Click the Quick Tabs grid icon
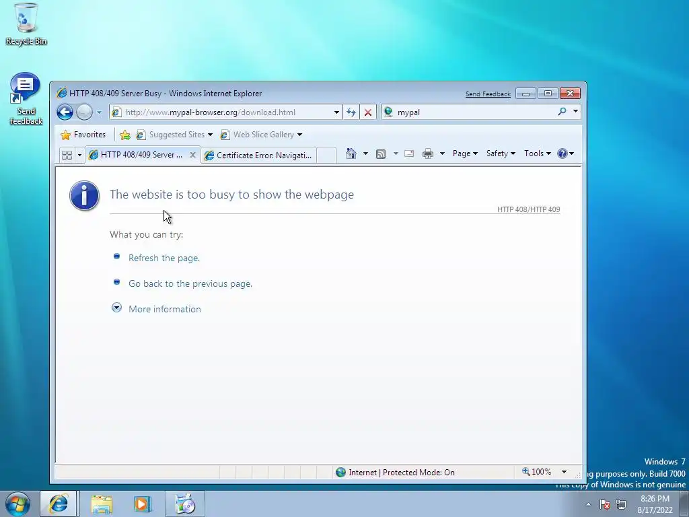This screenshot has width=689, height=517. coord(67,155)
